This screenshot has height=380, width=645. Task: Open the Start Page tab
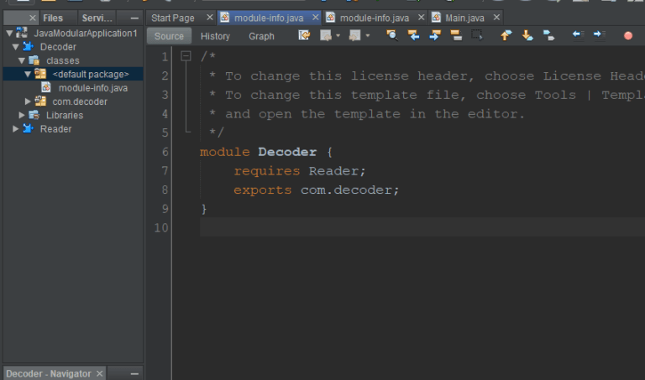[x=172, y=18]
